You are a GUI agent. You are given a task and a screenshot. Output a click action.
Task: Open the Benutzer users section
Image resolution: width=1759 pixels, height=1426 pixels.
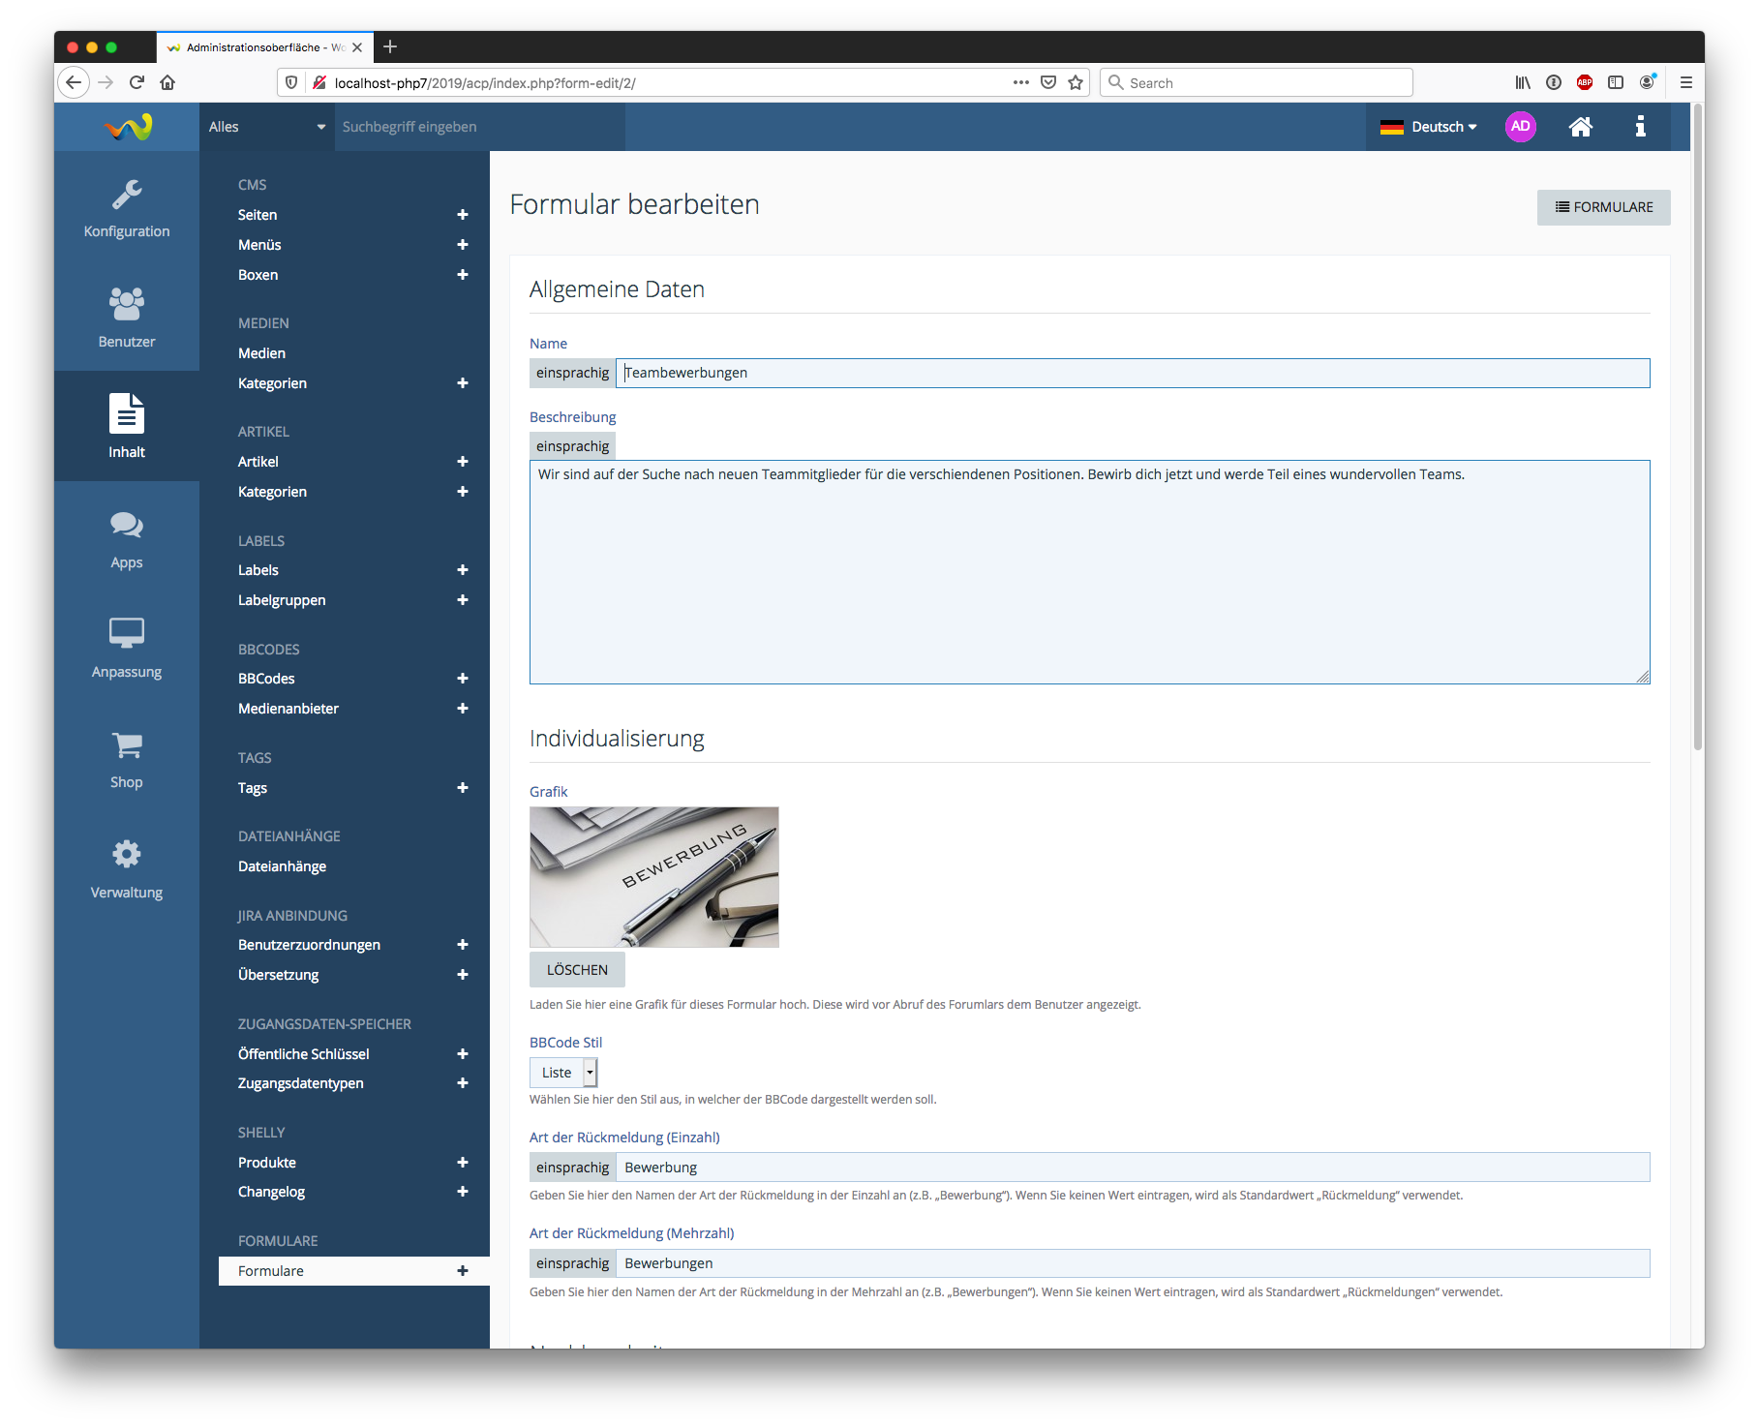[x=127, y=317]
